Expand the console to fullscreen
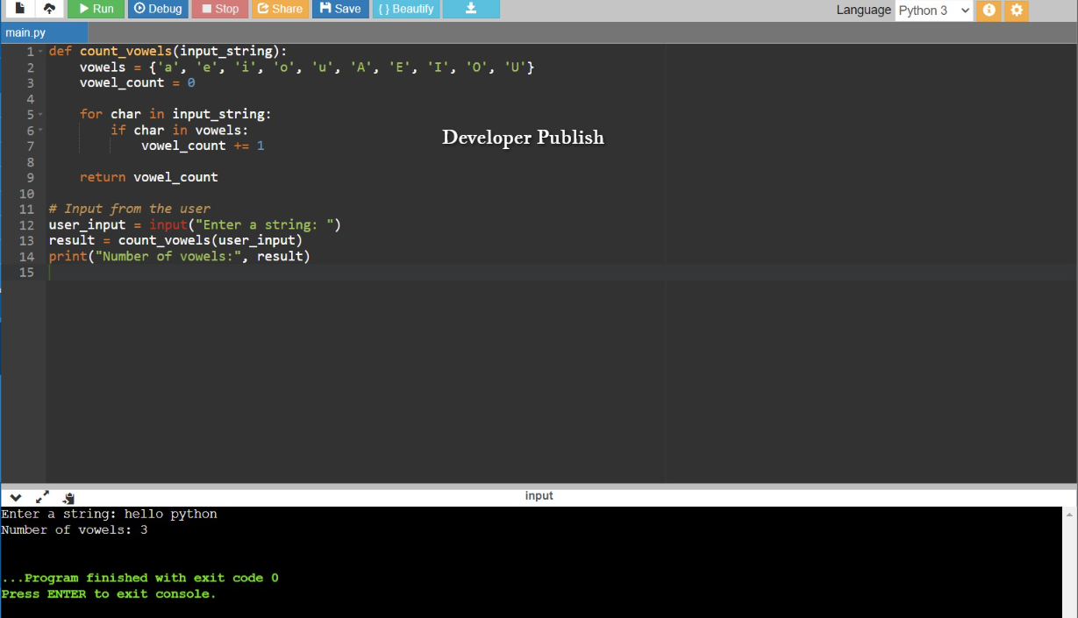Viewport: 1078px width, 618px height. pos(42,497)
